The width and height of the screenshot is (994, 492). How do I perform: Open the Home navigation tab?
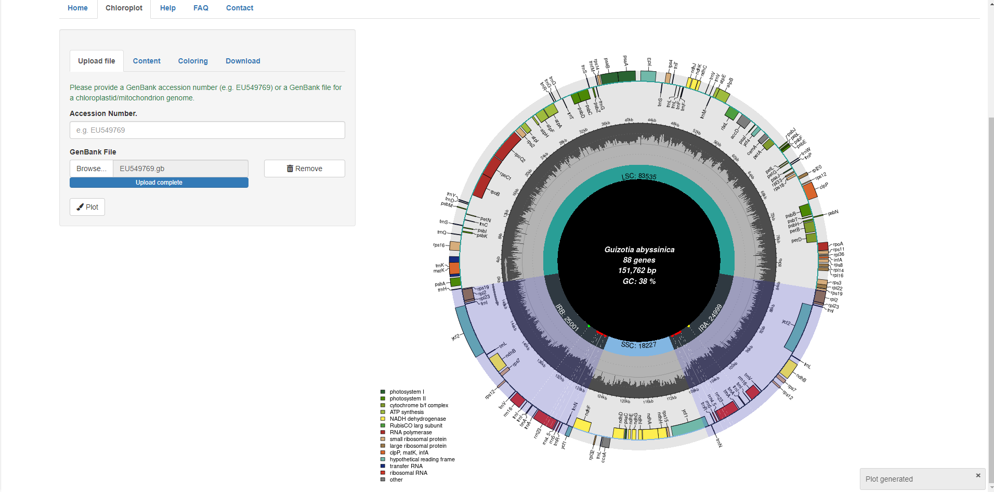pyautogui.click(x=77, y=8)
